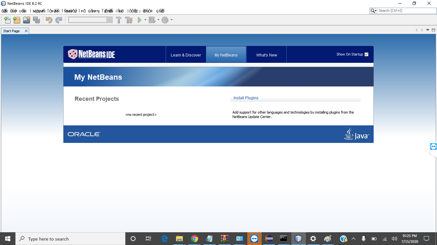Show hidden system tray icons
Image resolution: width=437 pixels, height=245 pixels.
354,239
